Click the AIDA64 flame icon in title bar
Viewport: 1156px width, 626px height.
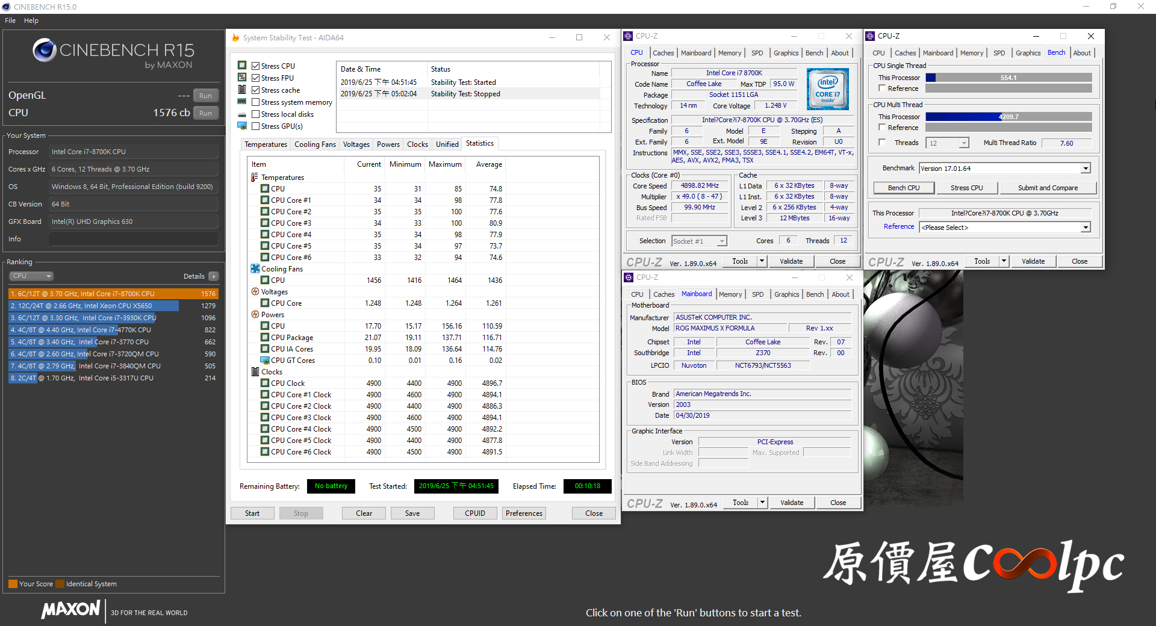pos(235,37)
